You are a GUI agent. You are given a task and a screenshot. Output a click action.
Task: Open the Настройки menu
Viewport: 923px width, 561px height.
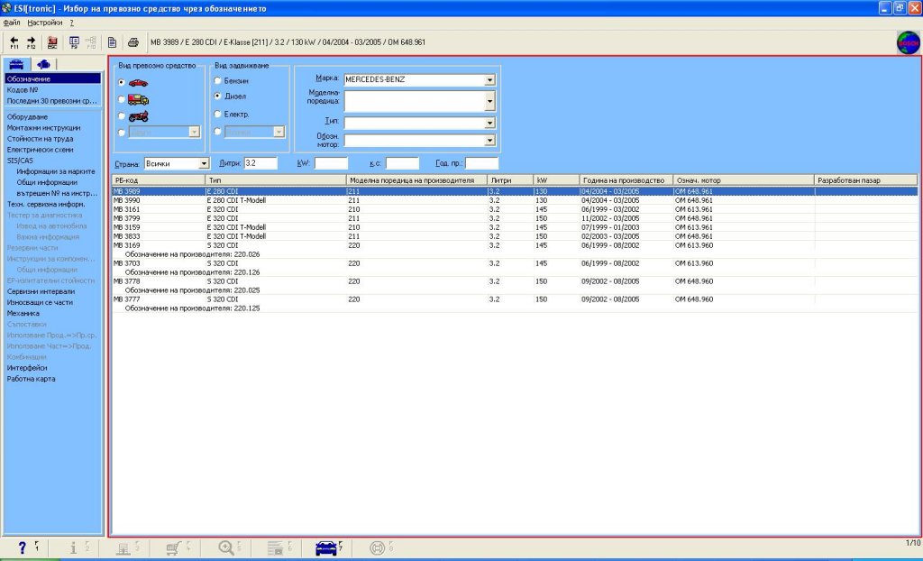coord(45,21)
